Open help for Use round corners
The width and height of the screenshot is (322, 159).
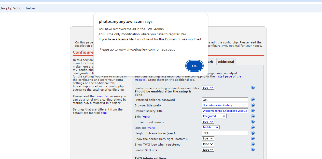tap(253, 122)
